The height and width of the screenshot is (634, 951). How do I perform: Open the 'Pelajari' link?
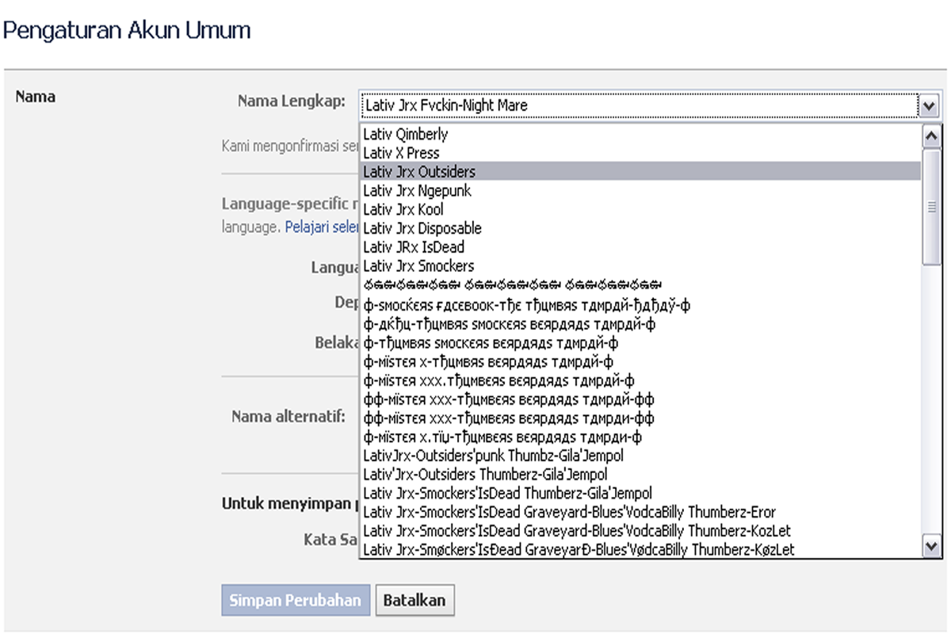tap(307, 226)
